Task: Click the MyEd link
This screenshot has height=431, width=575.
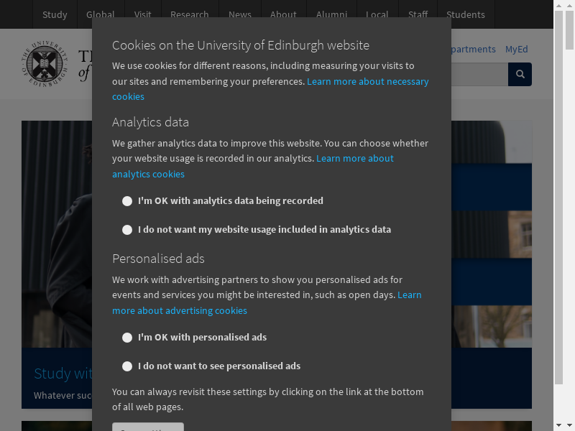Action: [516, 50]
